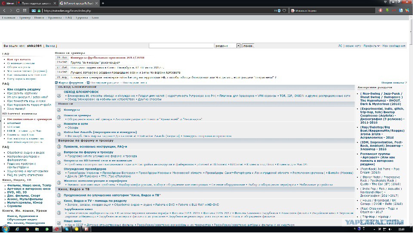415x235 pixels.
Task: Switch to the Opera taskbar button
Action: pyautogui.click(x=57, y=229)
